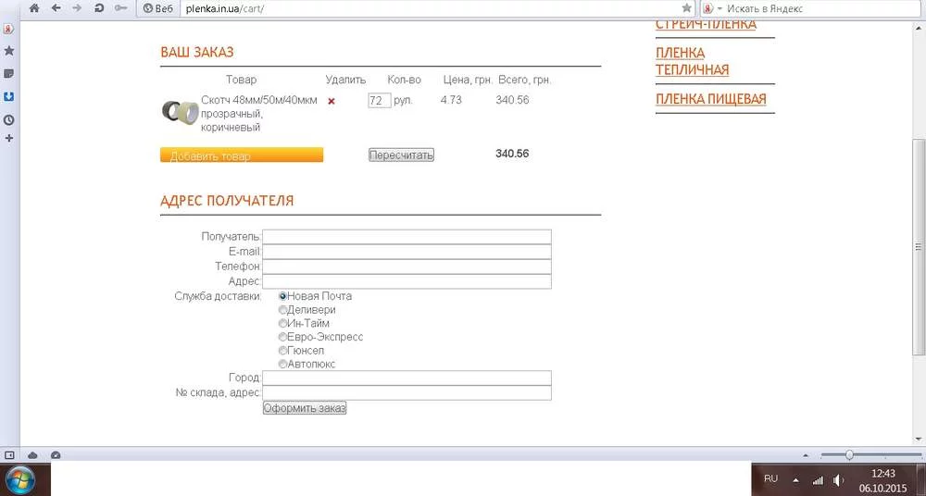Navigate back to the previous page
926x496 pixels.
pos(56,8)
